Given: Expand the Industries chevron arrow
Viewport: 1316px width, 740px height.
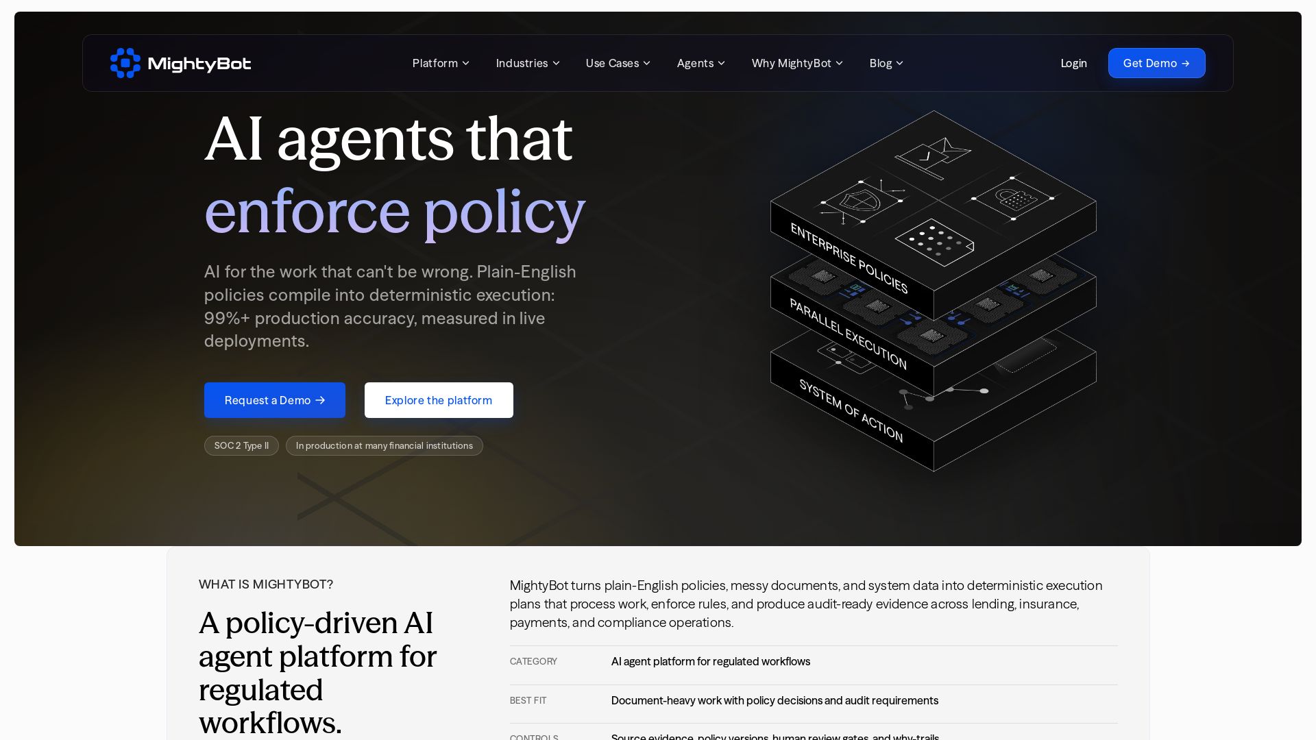Looking at the screenshot, I should (x=557, y=63).
